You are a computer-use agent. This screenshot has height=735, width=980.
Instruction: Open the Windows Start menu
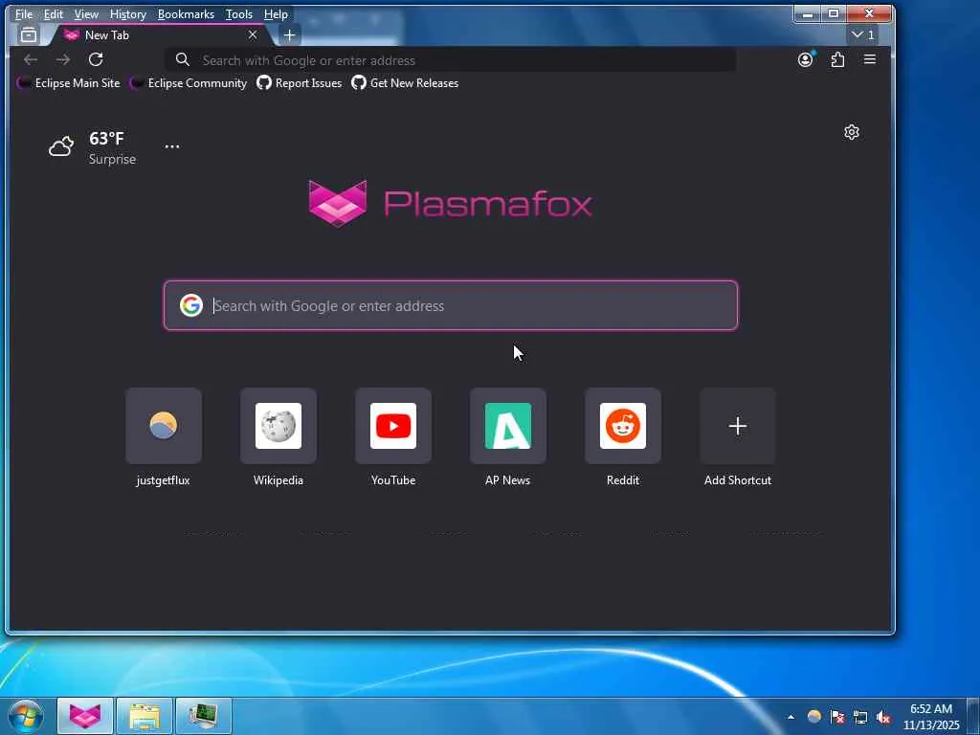(x=25, y=716)
